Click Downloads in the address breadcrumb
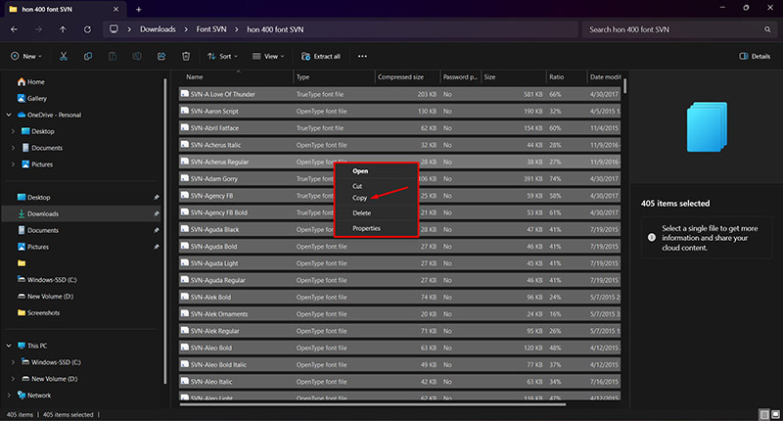The height and width of the screenshot is (421, 783). 158,29
